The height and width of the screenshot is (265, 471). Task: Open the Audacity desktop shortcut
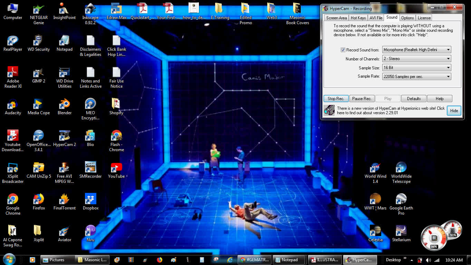[x=13, y=107]
